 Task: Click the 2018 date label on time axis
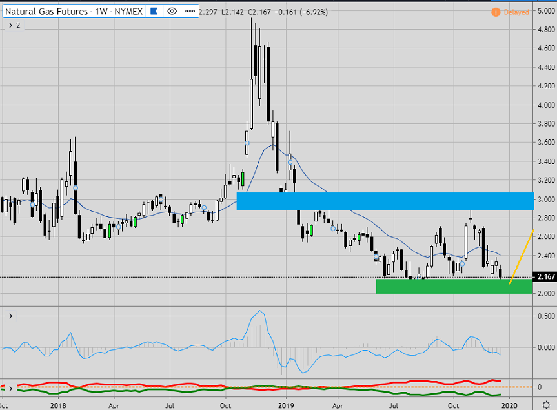coord(58,405)
